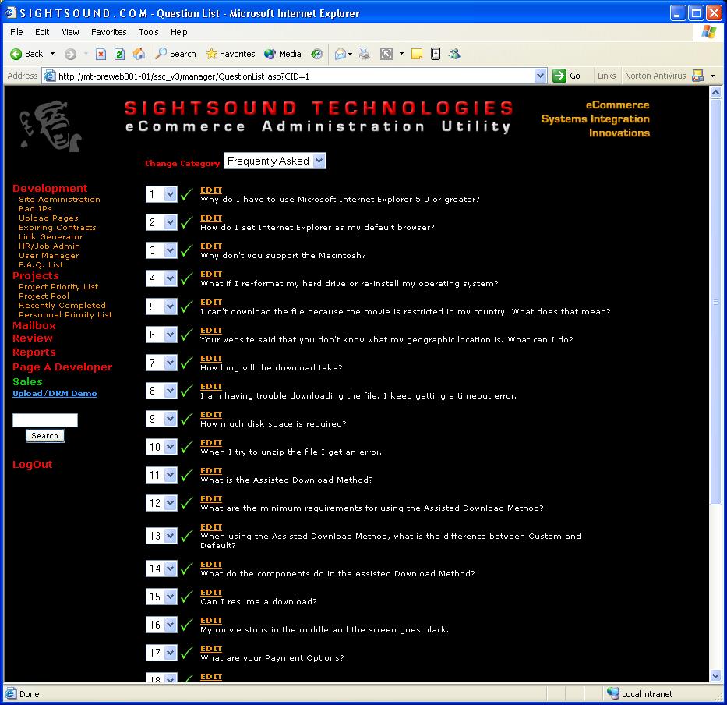
Task: Click the scrollbar down arrow
Action: click(x=715, y=676)
